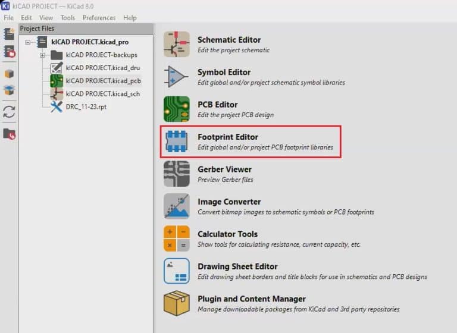Screen dimensions: 457x333
Task: Click the Archive Project box icon
Action: [9, 74]
